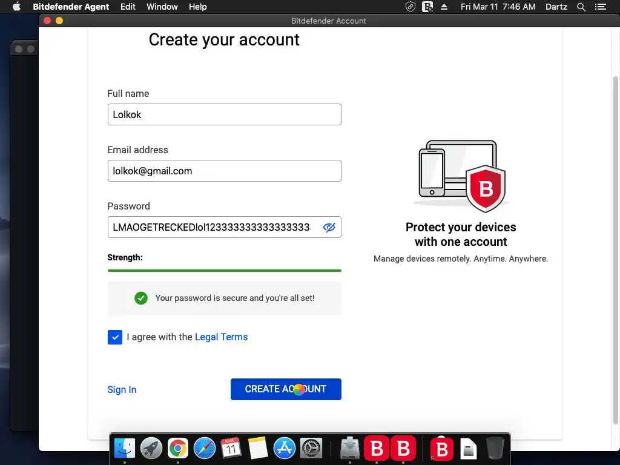
Task: Click "Your password is secure" message
Action: (x=235, y=298)
